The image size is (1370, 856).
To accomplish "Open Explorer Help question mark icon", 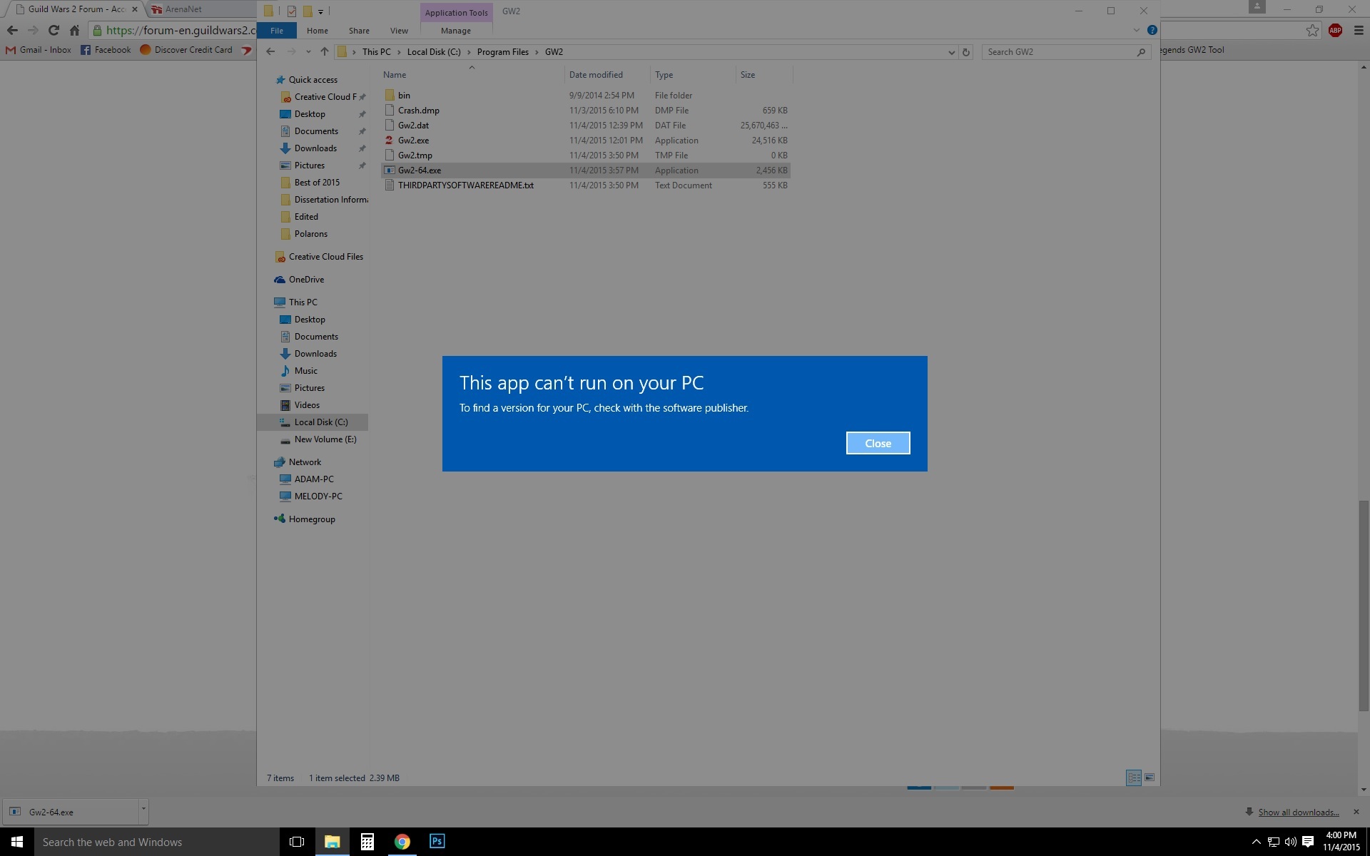I will [x=1152, y=31].
